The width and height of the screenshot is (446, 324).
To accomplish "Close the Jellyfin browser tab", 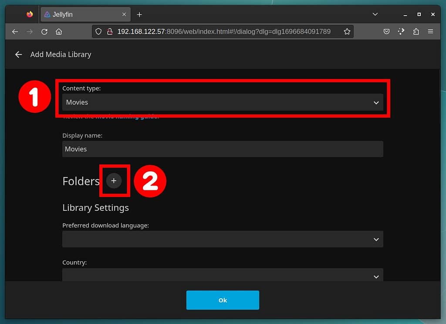I will coord(124,14).
